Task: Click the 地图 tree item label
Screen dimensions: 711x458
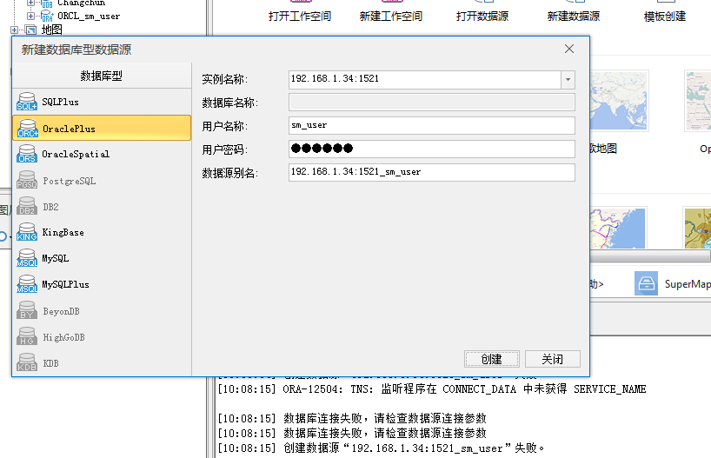Action: tap(51, 30)
